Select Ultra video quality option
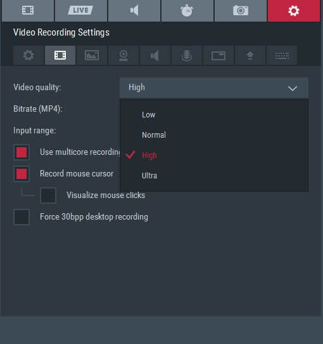 click(149, 176)
